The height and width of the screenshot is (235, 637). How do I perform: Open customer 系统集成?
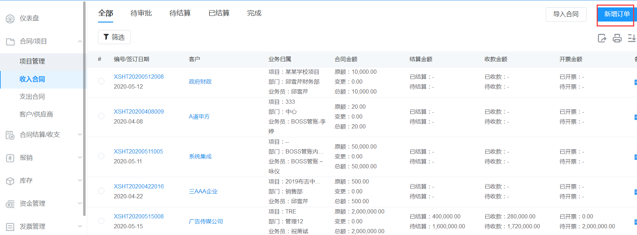[200, 156]
